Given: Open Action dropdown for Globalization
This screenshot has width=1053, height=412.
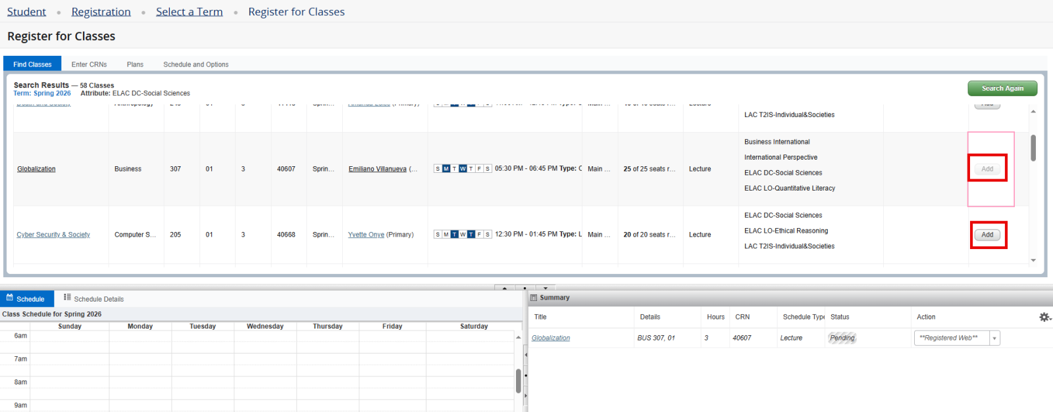Looking at the screenshot, I should coord(994,338).
